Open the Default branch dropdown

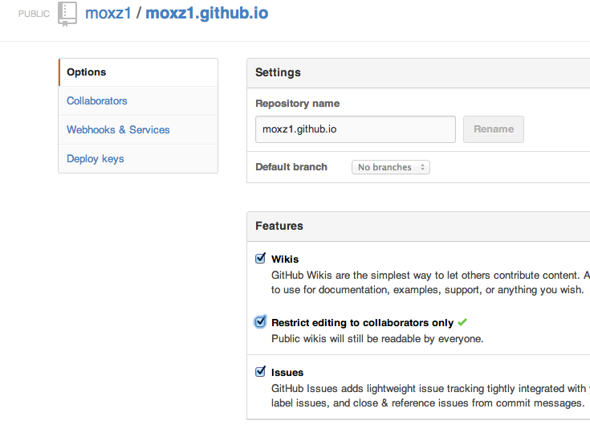click(391, 167)
